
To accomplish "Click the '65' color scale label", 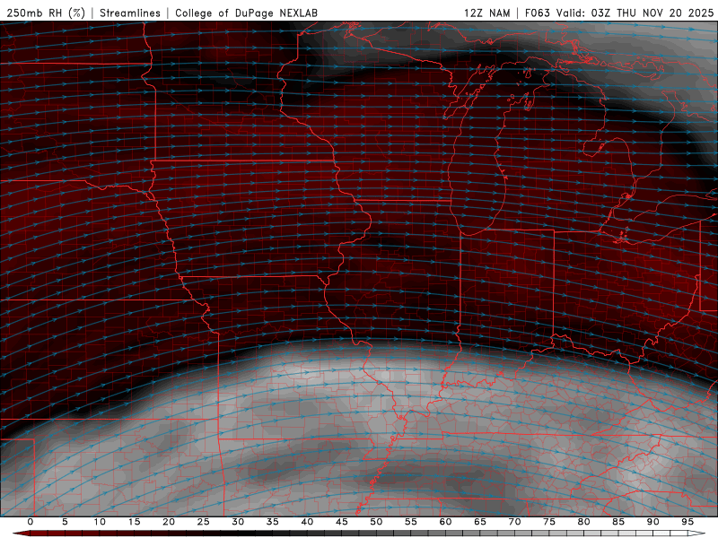I will pos(480,522).
